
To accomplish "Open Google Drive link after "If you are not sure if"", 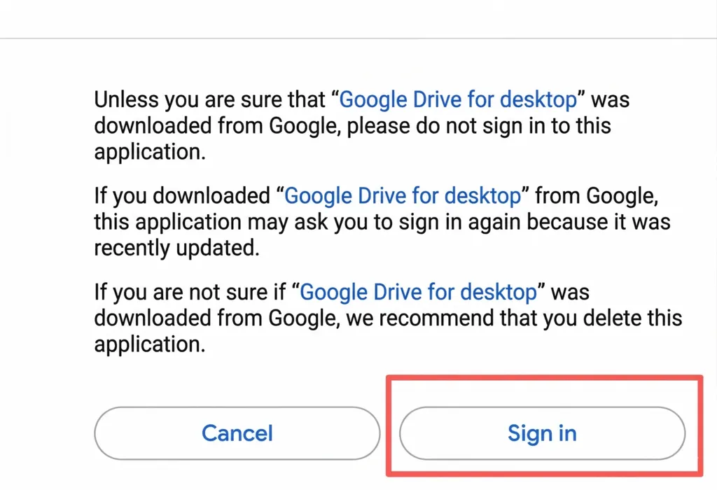I will coord(418,291).
